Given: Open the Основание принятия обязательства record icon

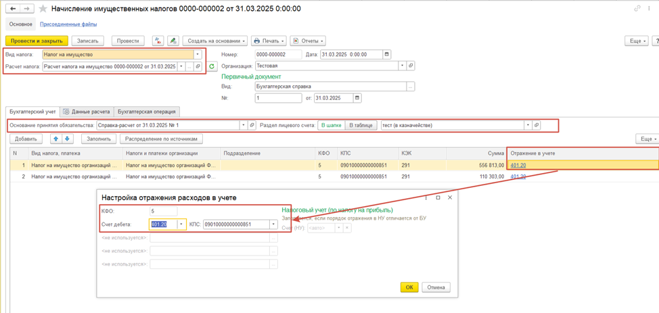Looking at the screenshot, I should tap(252, 125).
